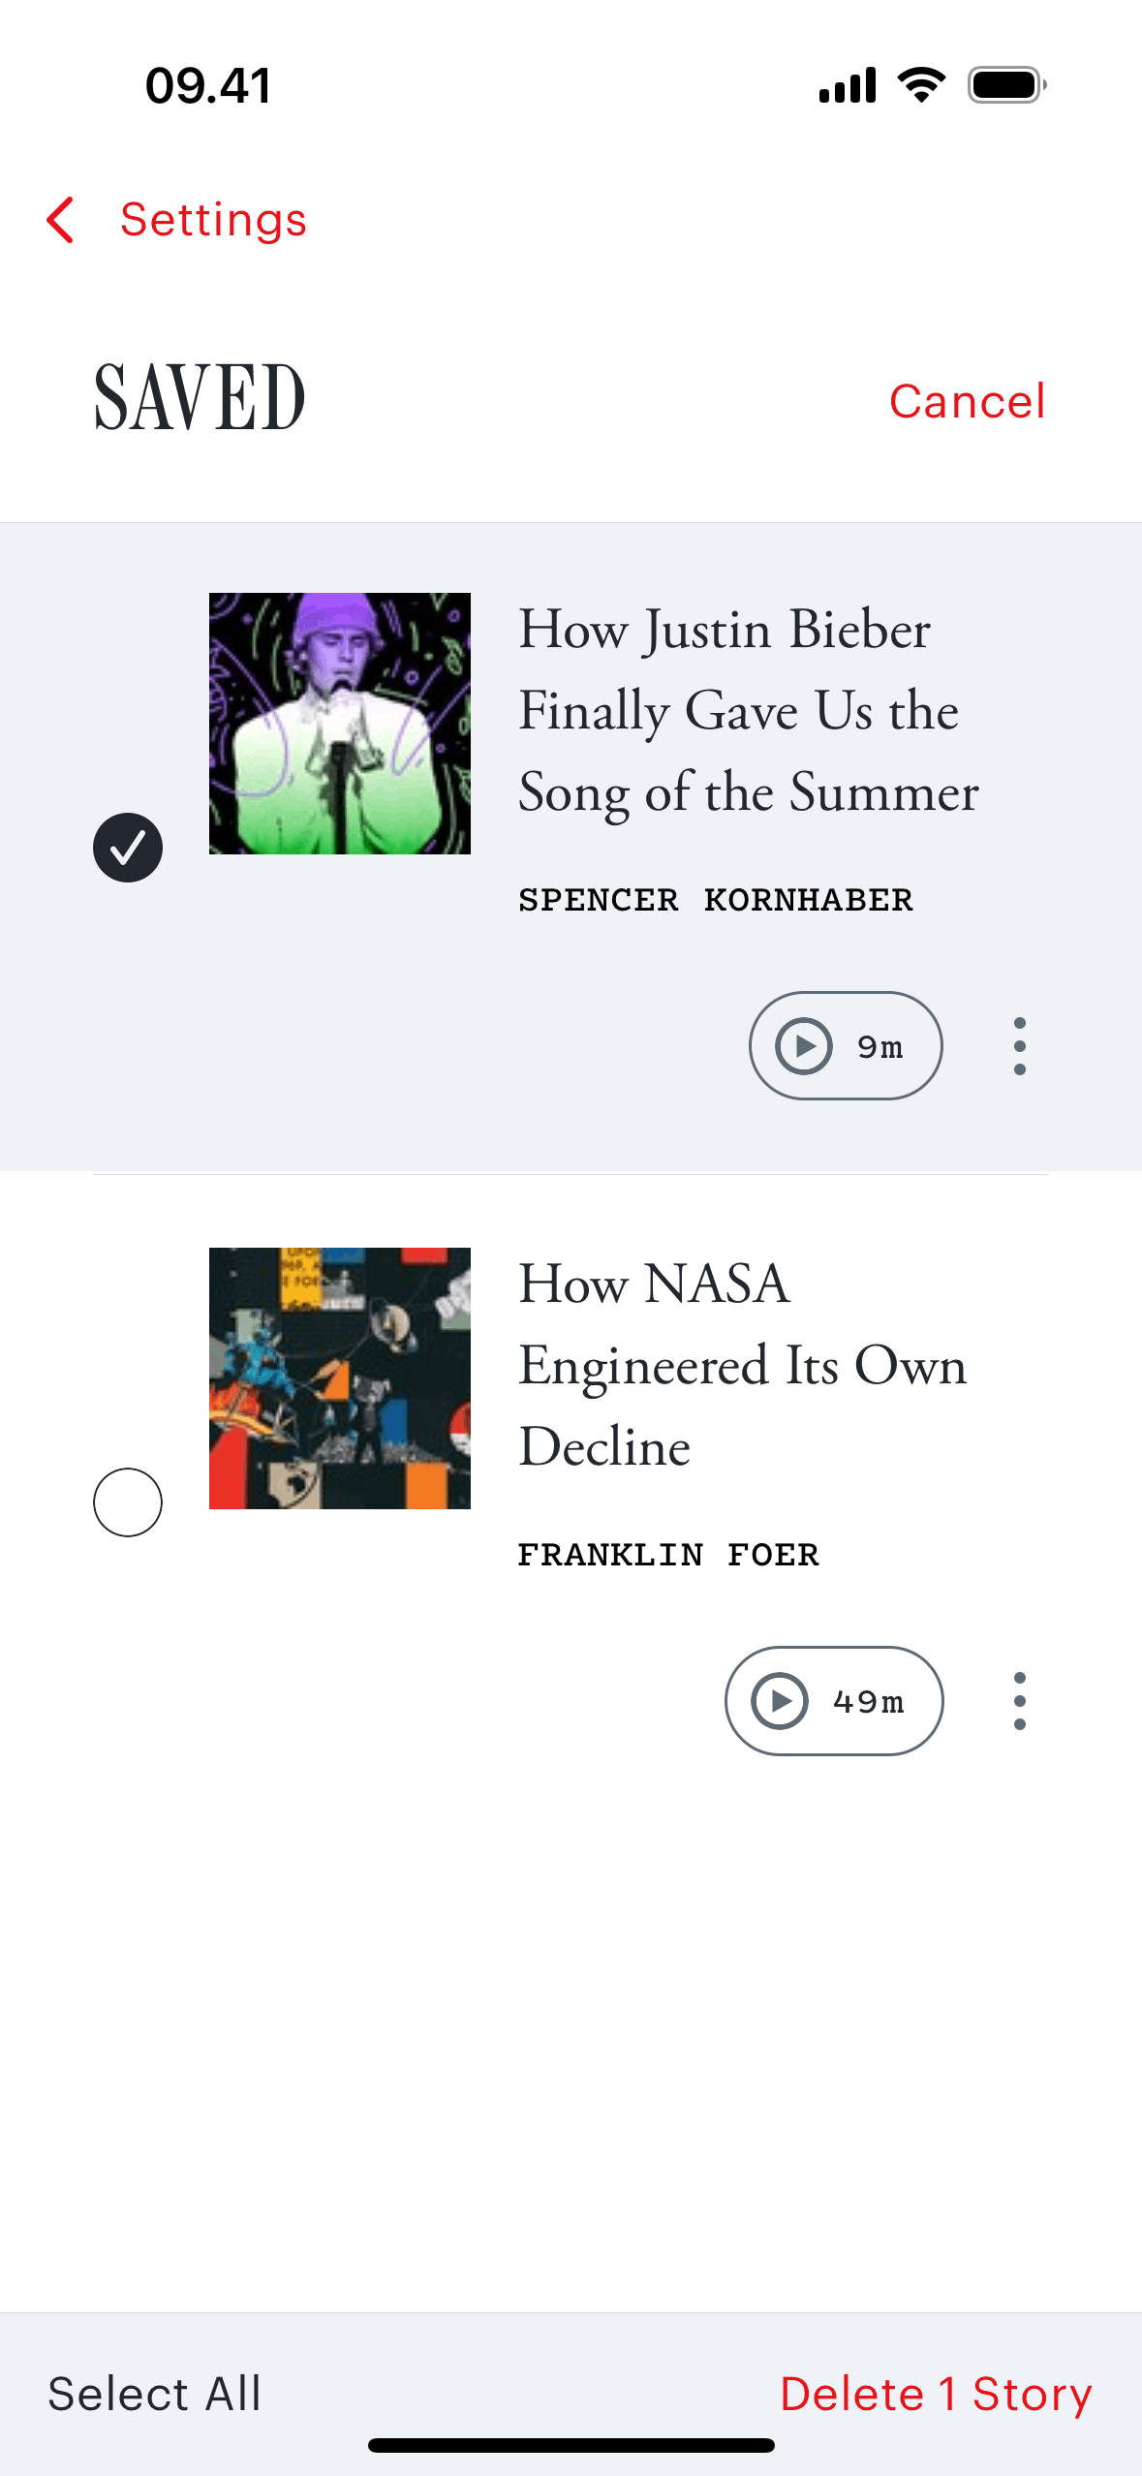
Task: Tap the Wi-Fi status icon
Action: coord(921,85)
